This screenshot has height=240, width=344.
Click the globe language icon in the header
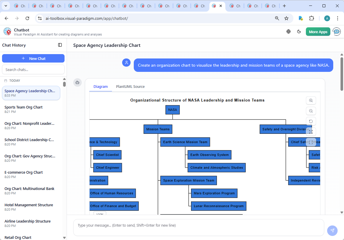[x=288, y=31]
